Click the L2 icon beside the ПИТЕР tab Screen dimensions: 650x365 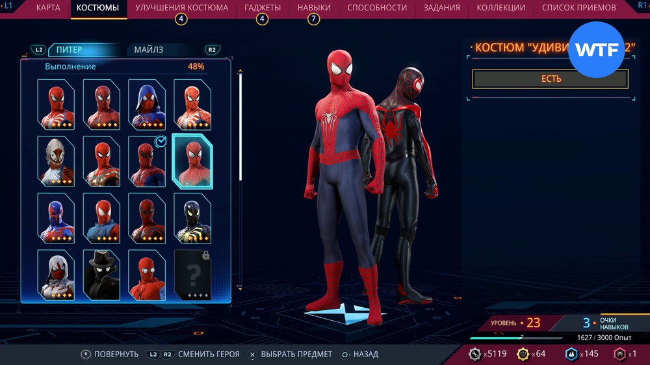pyautogui.click(x=38, y=50)
